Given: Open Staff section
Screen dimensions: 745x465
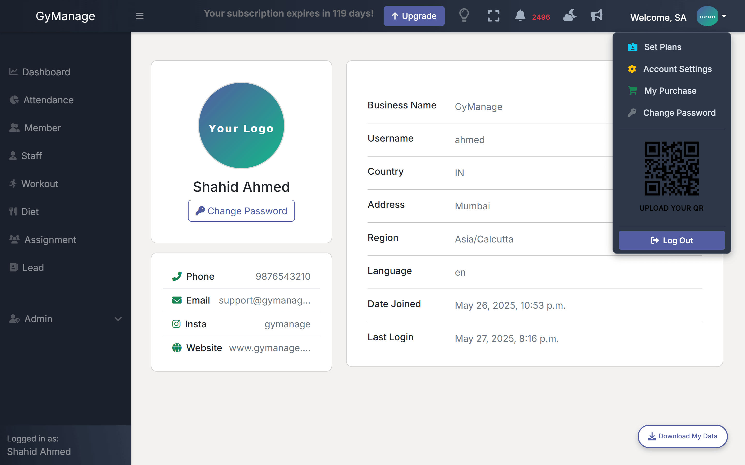Looking at the screenshot, I should (x=26, y=156).
